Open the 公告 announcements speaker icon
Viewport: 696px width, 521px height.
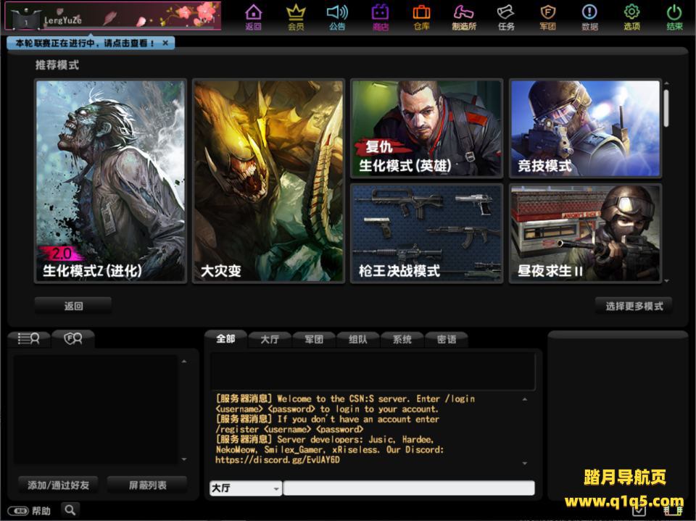pos(337,17)
